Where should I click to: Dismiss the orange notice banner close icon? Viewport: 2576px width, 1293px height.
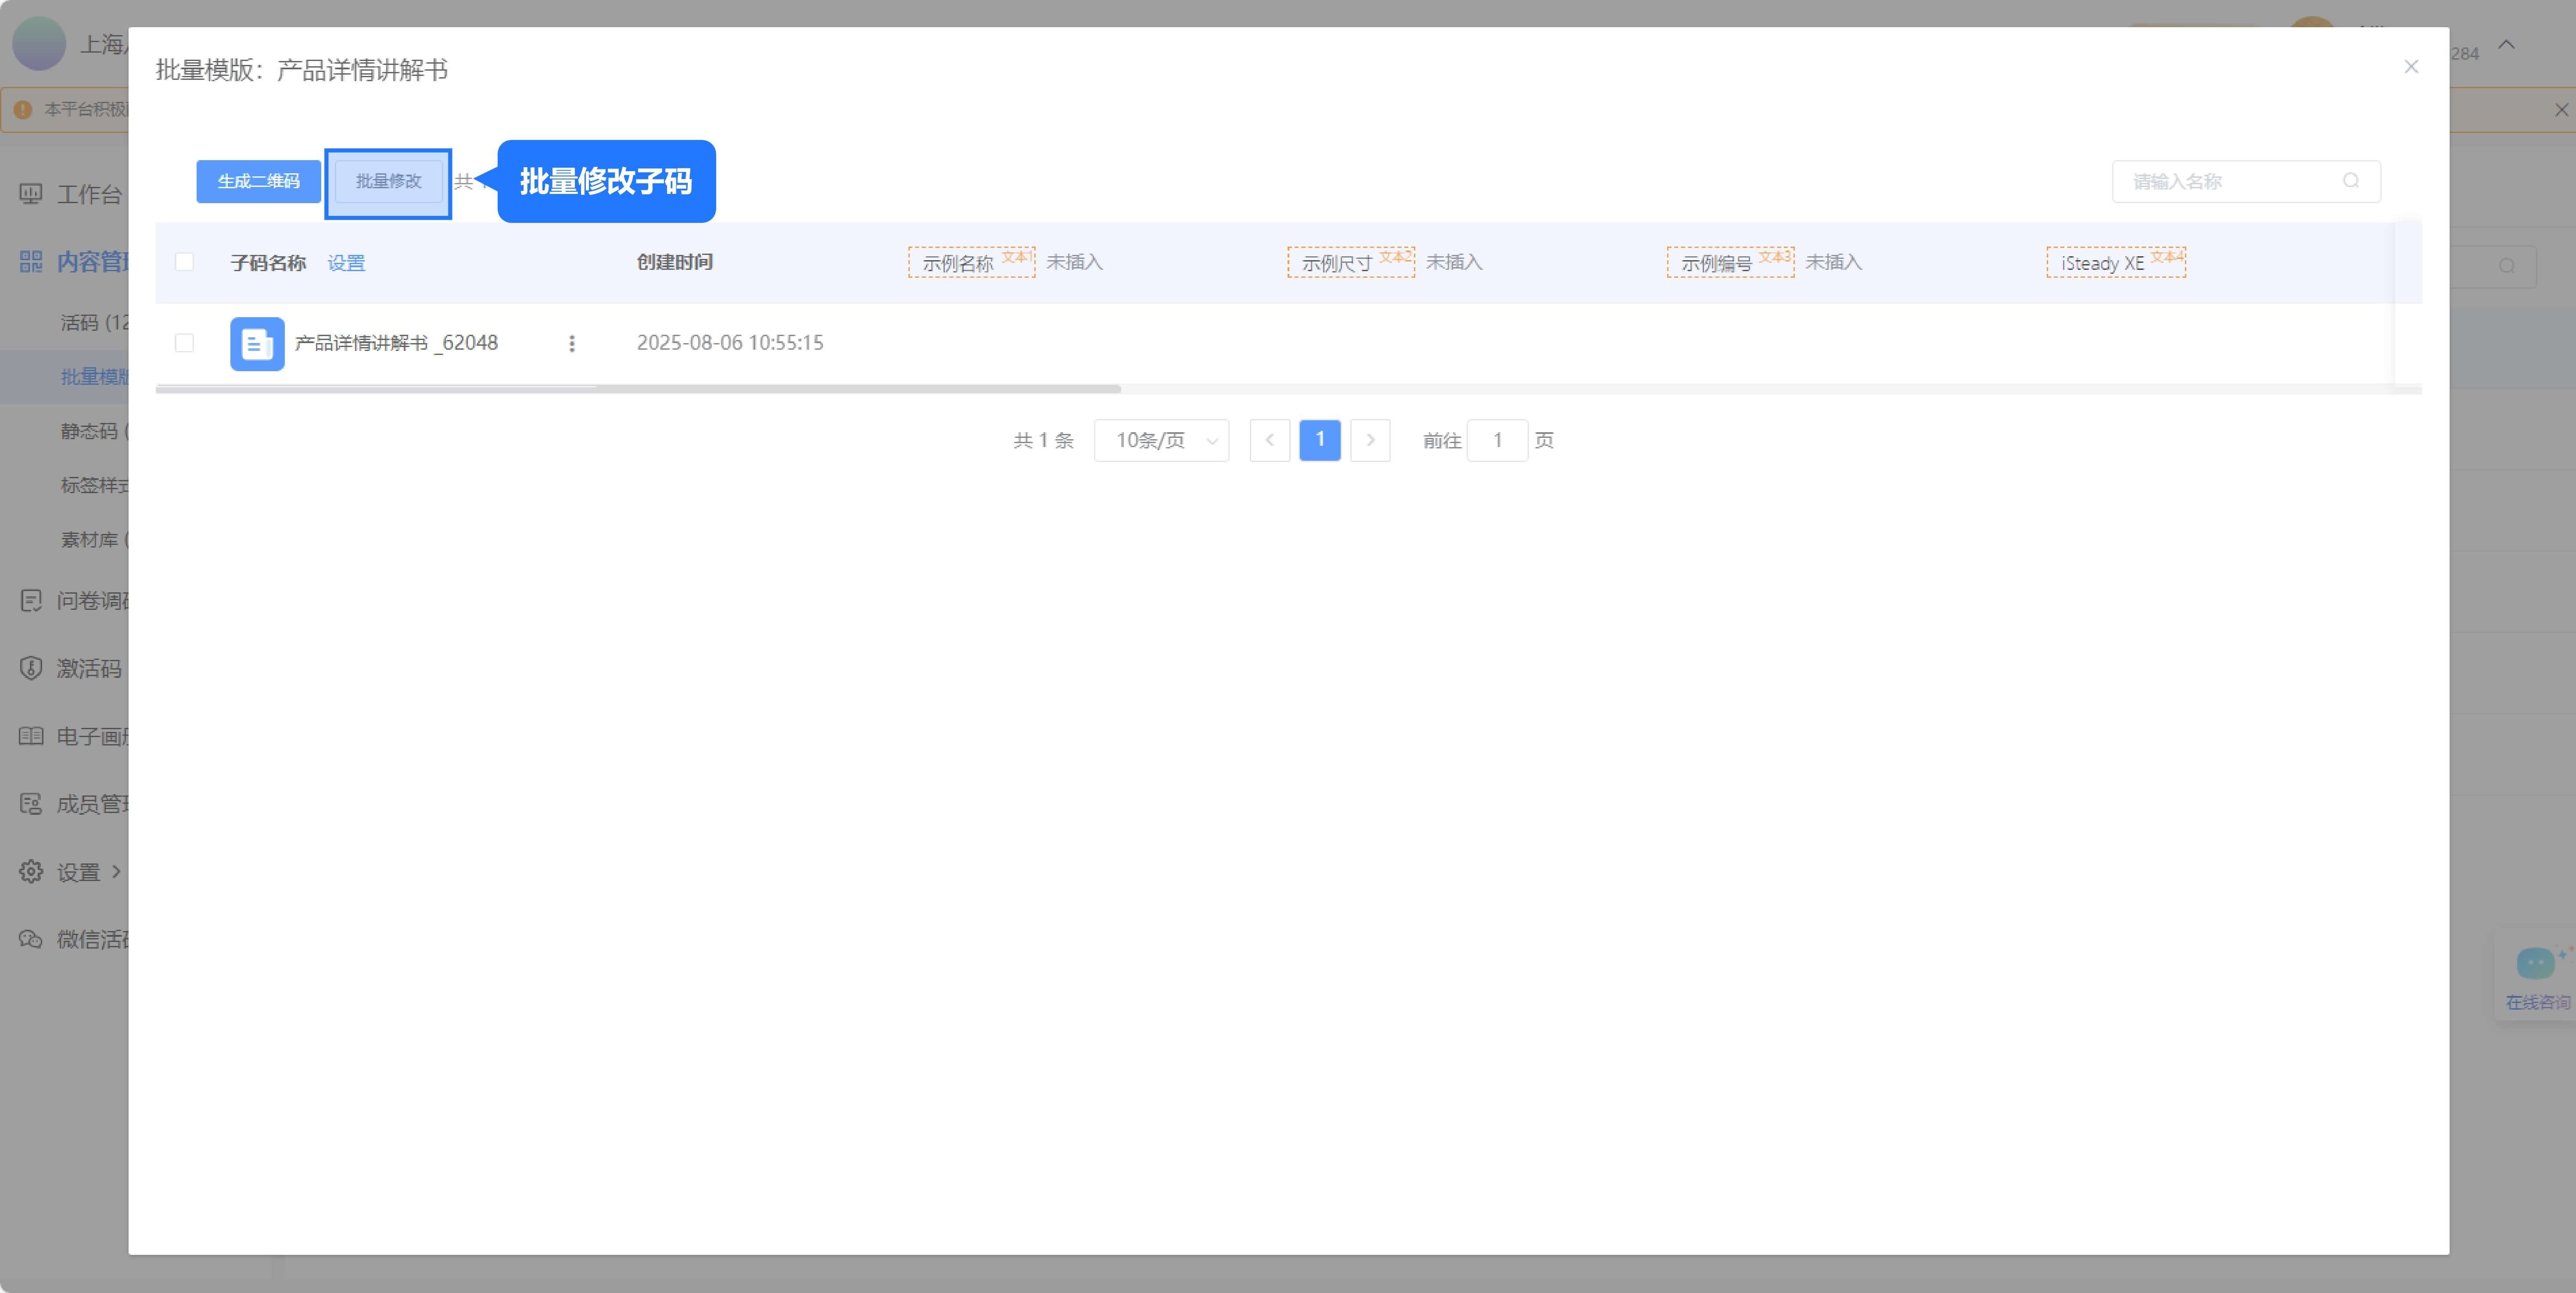(2561, 110)
